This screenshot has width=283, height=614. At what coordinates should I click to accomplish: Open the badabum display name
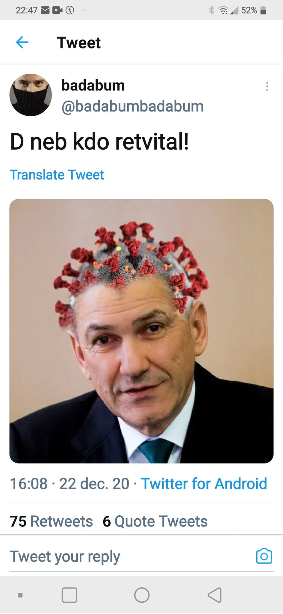coord(93,85)
